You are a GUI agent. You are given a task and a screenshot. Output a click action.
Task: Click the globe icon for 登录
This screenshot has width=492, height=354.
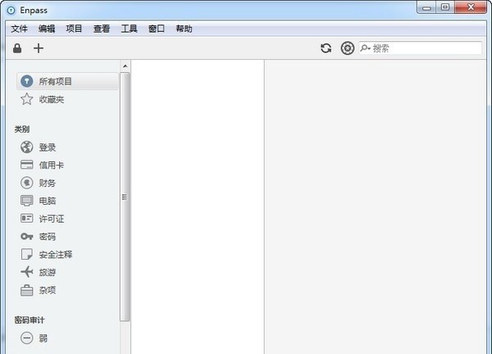coord(27,147)
